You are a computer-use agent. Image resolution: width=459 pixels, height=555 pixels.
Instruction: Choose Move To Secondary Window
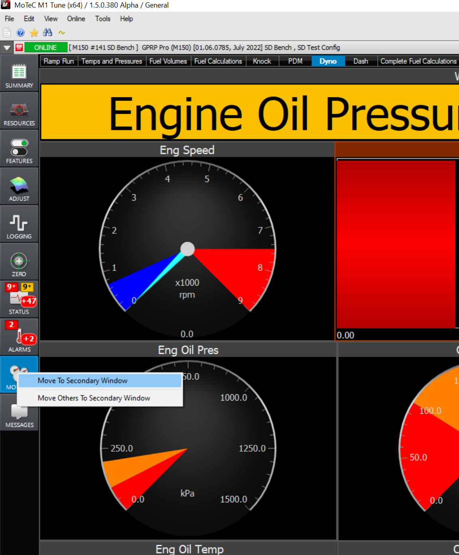(83, 381)
